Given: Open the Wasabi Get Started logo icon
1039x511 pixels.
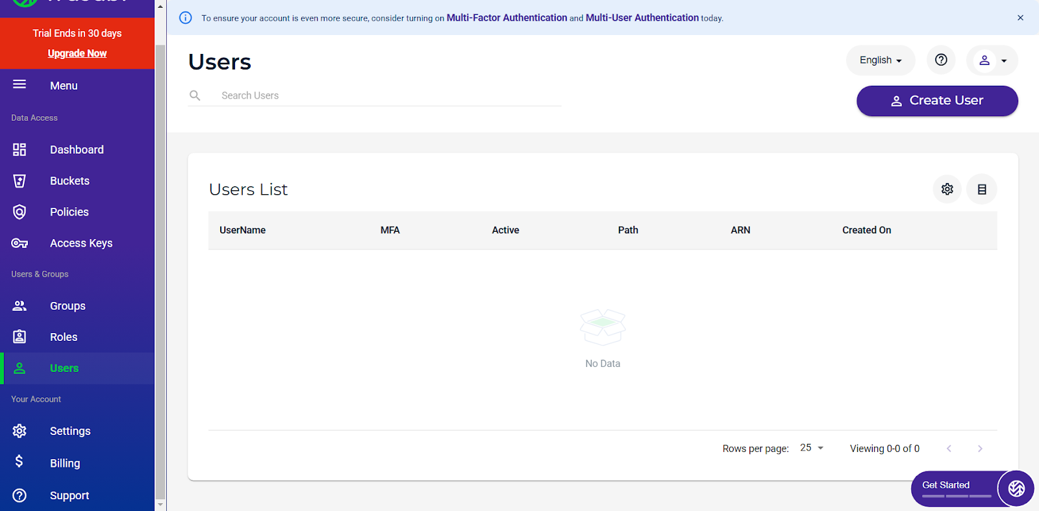Looking at the screenshot, I should click(x=1016, y=488).
